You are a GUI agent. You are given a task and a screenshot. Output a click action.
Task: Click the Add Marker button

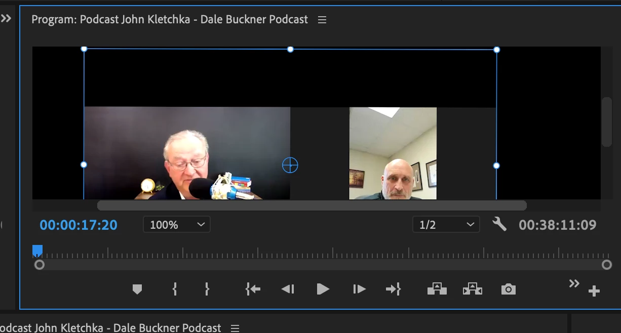[137, 289]
